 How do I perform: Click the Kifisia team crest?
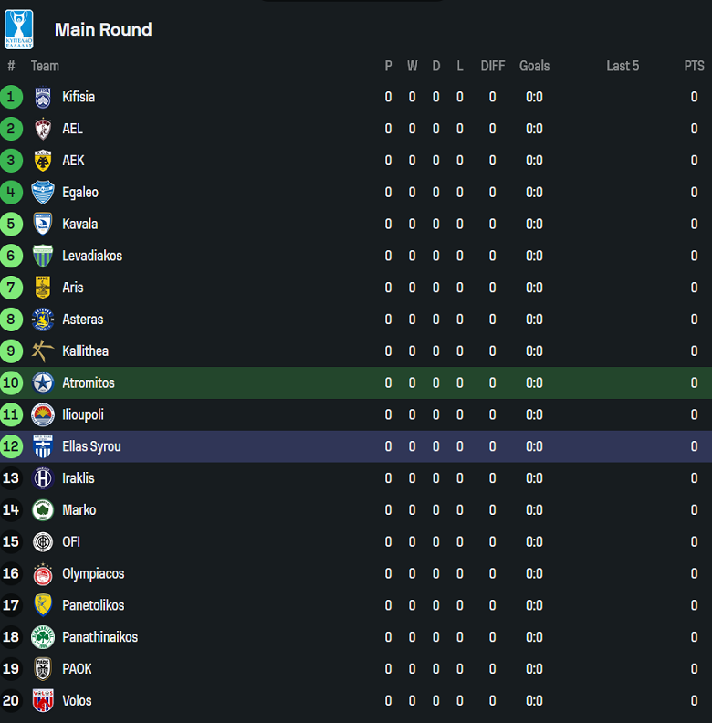coord(43,98)
